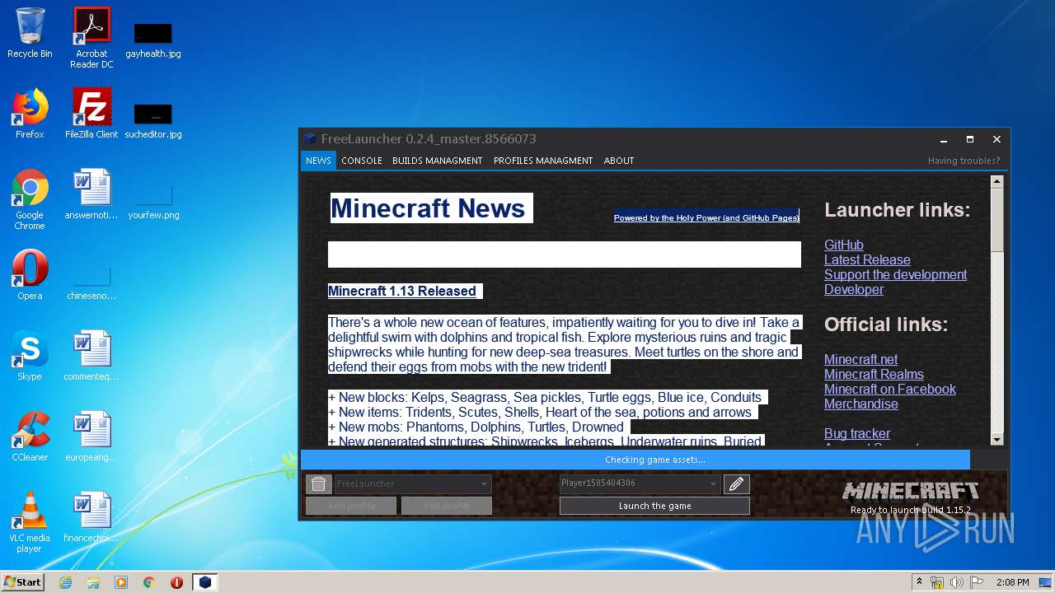
Task: Open Internet Explorer from taskbar
Action: click(x=65, y=582)
